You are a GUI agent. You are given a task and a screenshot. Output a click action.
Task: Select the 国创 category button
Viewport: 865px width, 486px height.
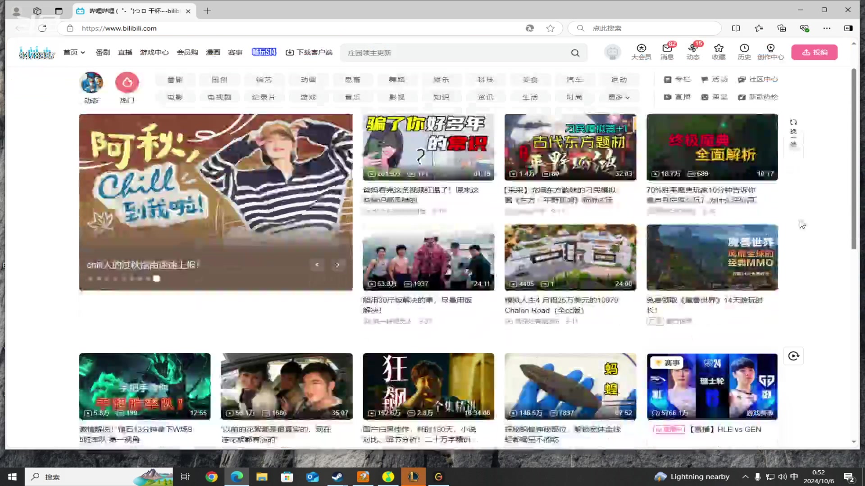click(219, 79)
